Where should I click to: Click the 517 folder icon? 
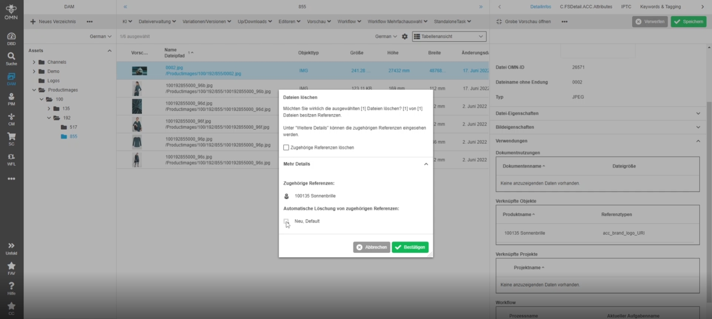[x=64, y=127]
